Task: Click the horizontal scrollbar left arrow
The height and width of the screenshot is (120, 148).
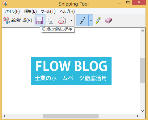Action: click(5, 116)
